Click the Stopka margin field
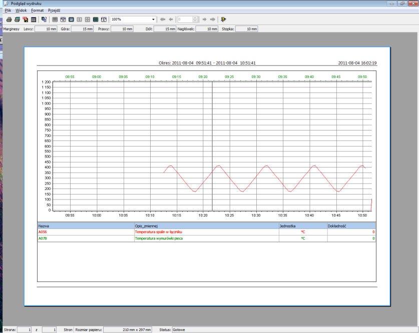Image resolution: width=419 pixels, height=333 pixels. tap(247, 29)
